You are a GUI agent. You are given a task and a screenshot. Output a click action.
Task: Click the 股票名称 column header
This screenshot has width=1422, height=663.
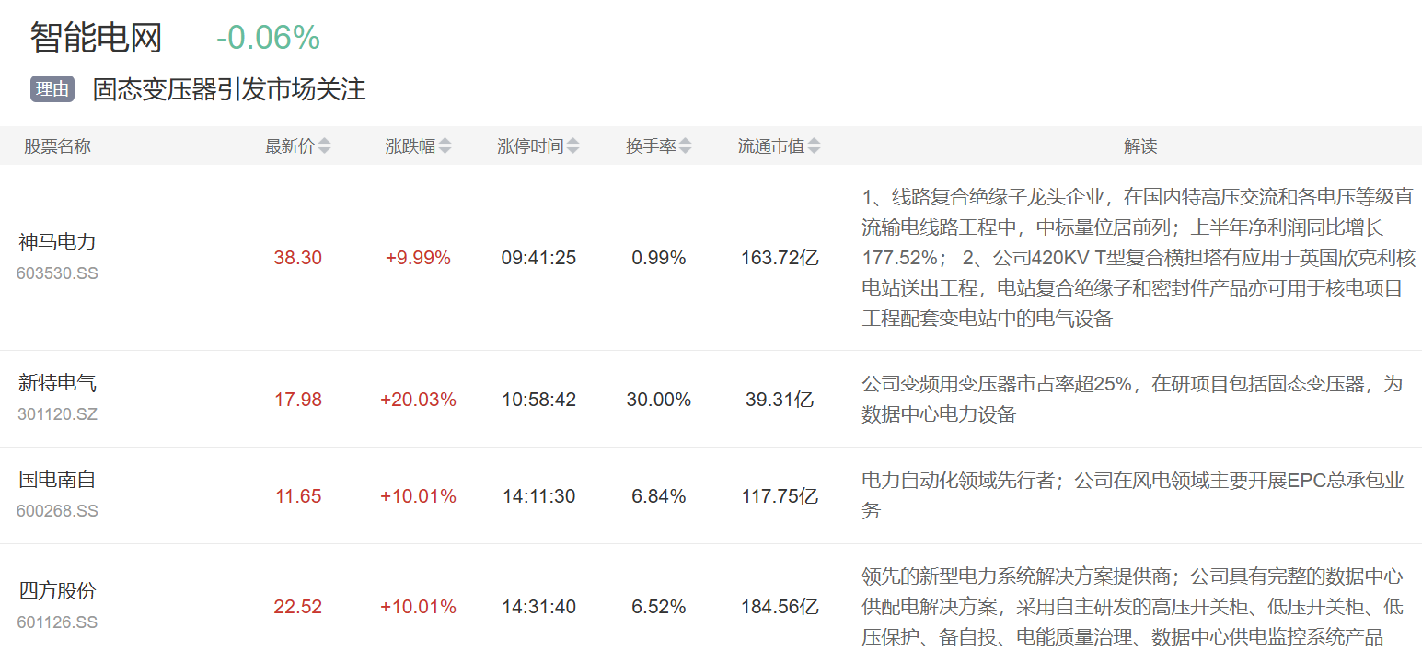tap(57, 146)
